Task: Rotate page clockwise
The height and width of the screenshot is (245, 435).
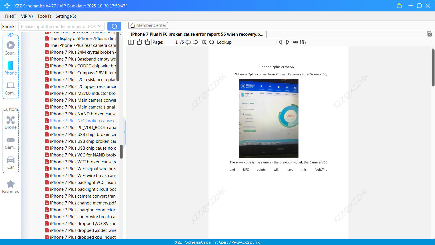Action: click(x=147, y=42)
